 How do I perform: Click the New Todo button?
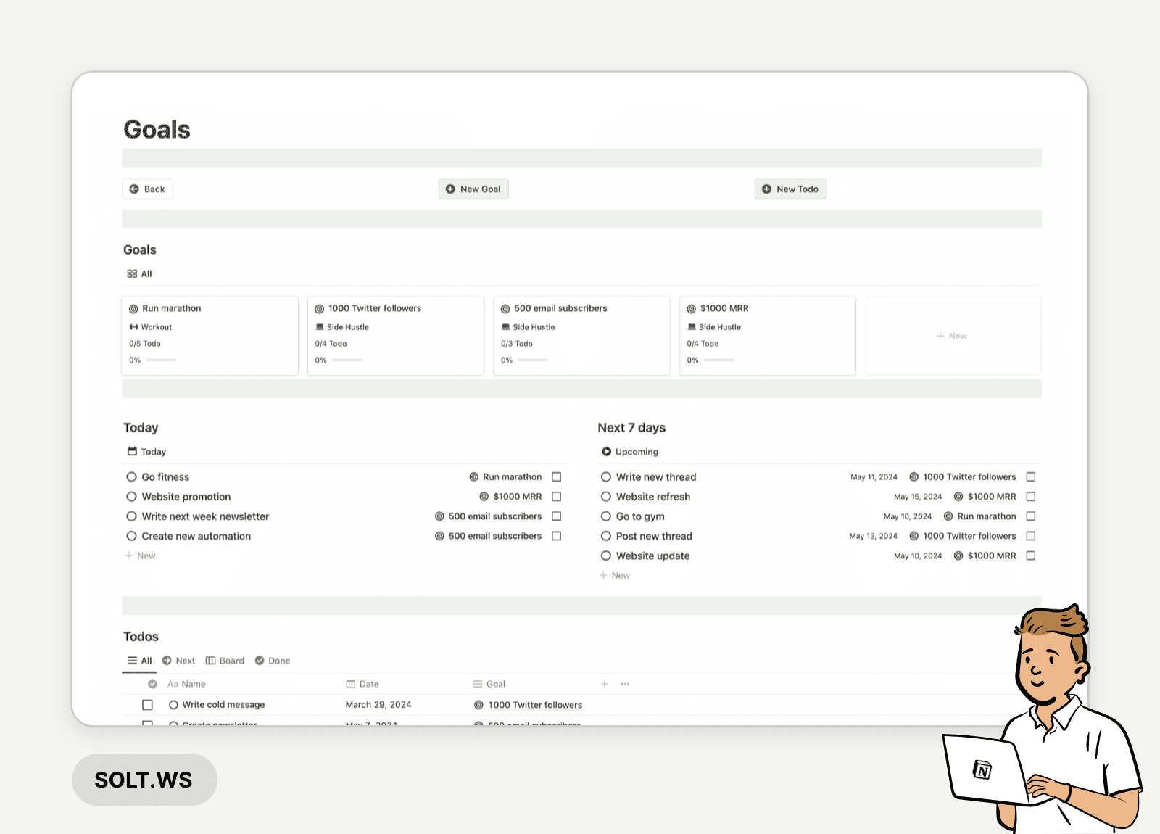[790, 189]
